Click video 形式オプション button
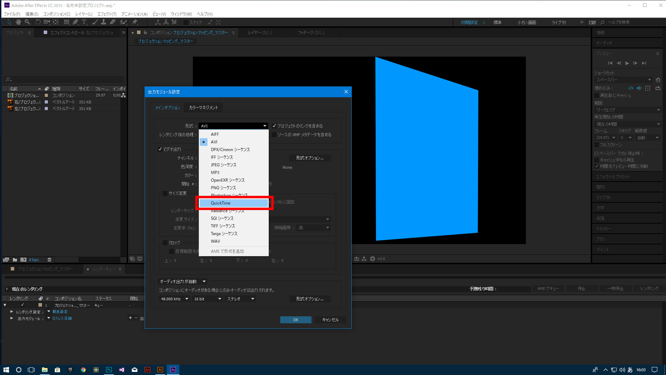This screenshot has width=666, height=375. (310, 158)
